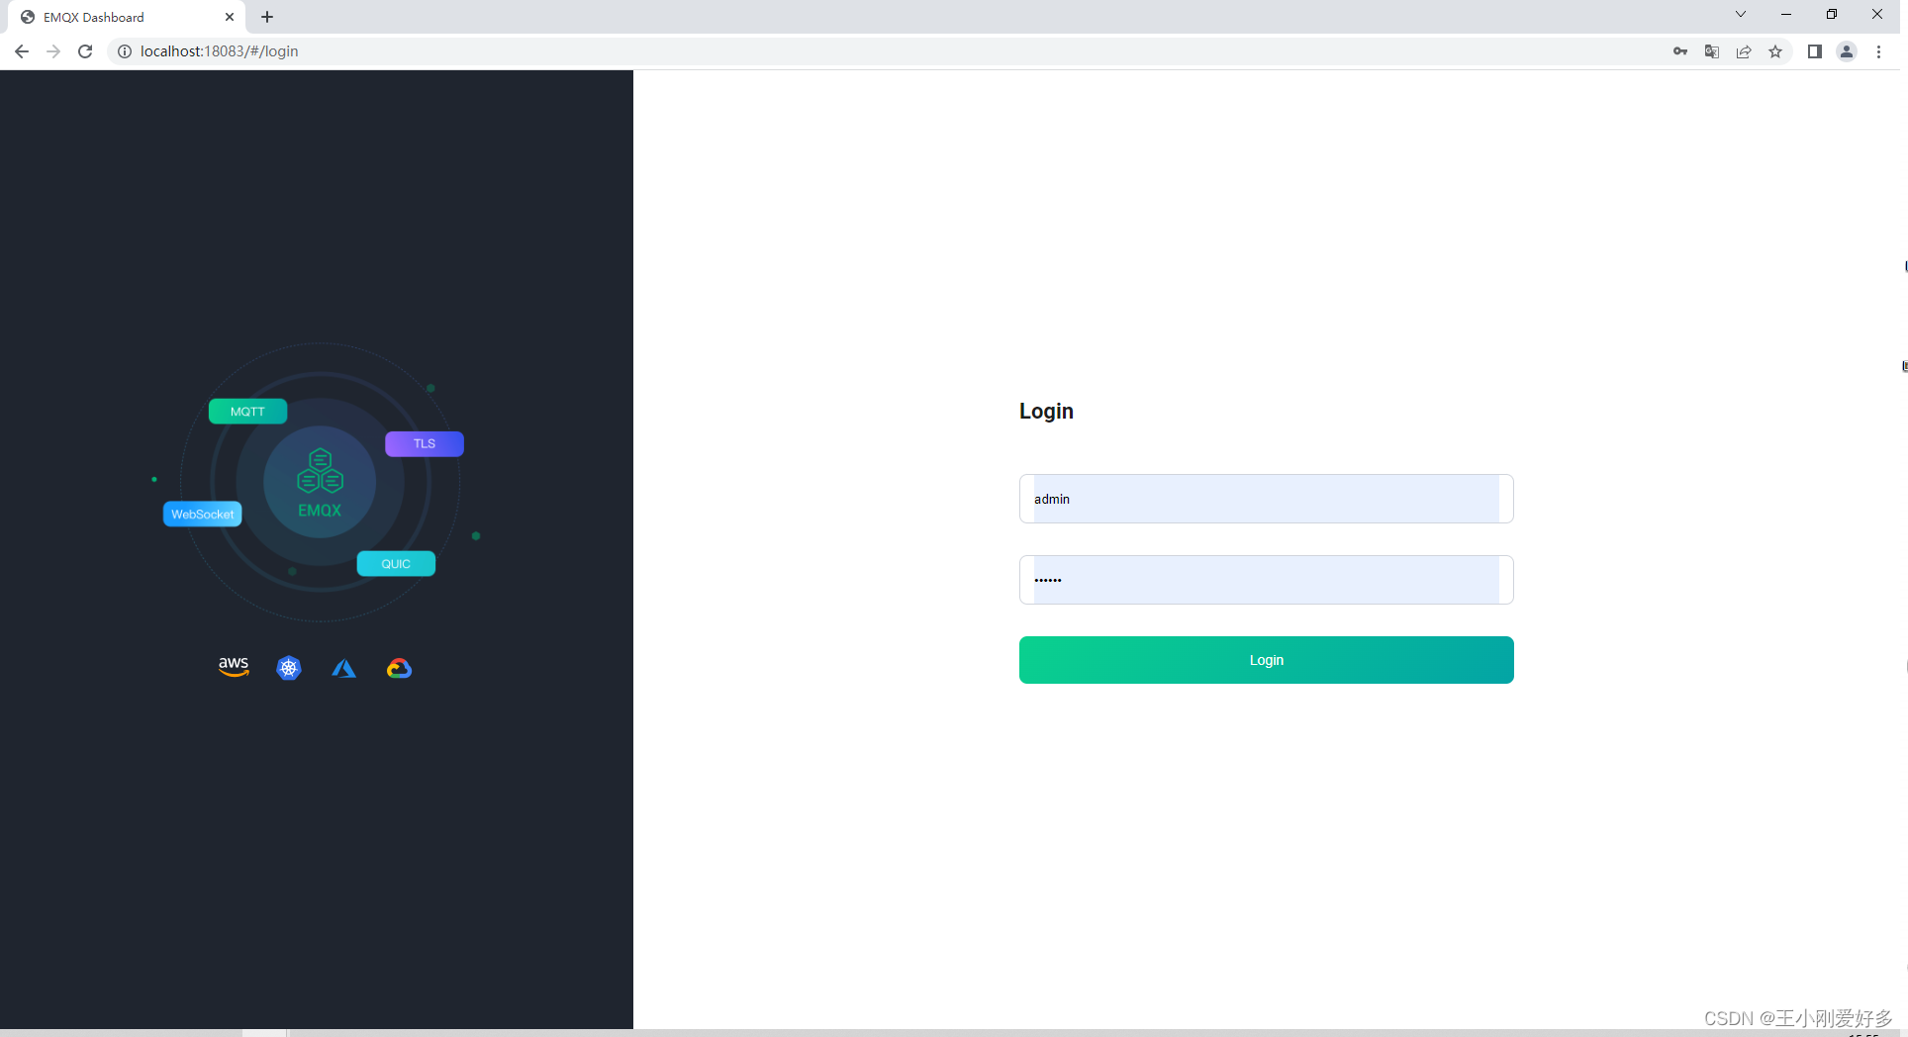Click the WebSocket badge

pos(203,514)
